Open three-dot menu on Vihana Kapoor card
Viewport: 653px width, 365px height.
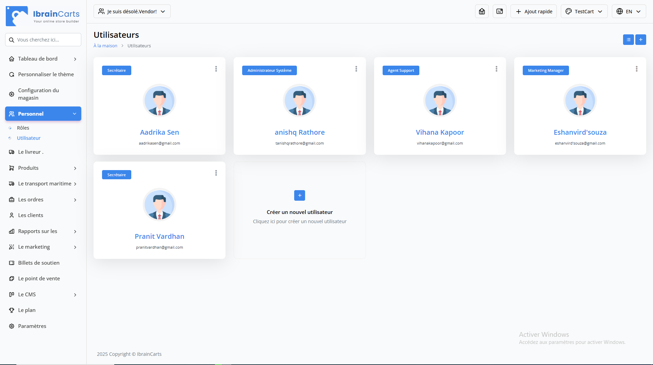[496, 69]
